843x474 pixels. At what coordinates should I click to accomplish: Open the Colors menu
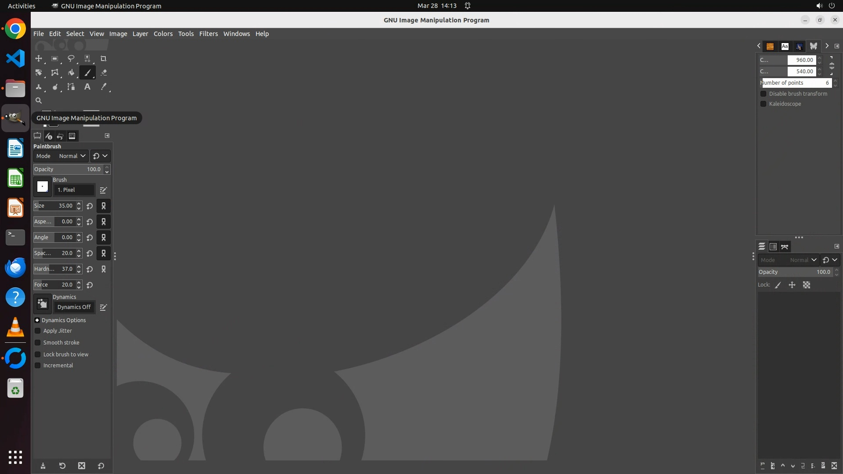click(x=163, y=34)
